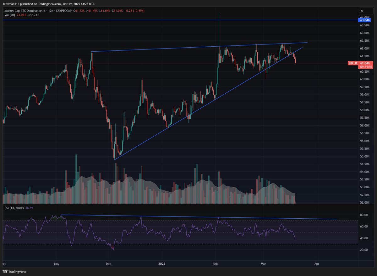Click the Nov label on time axis
The height and width of the screenshot is (276, 377).
click(x=57, y=264)
